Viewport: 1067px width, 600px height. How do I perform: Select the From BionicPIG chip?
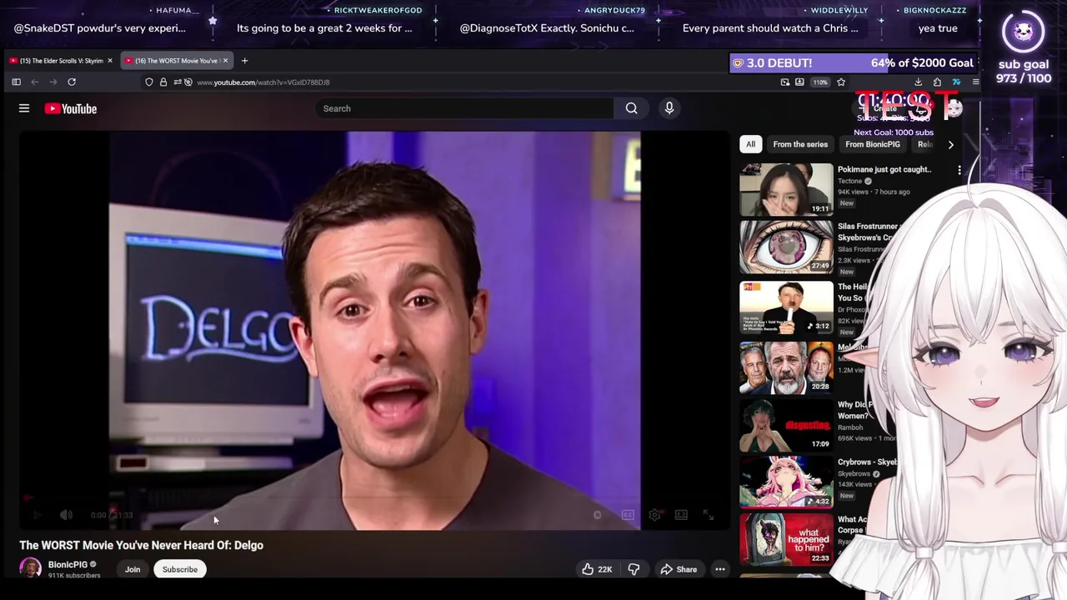pos(873,144)
